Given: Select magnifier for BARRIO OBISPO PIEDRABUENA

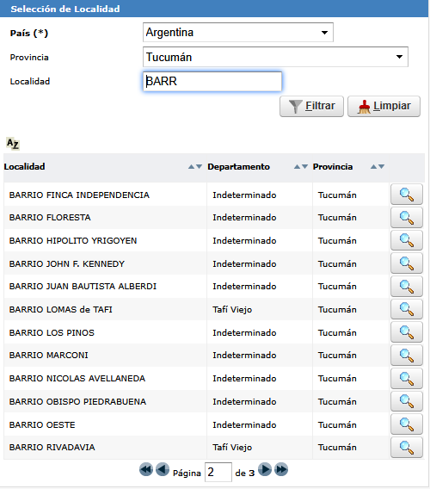Looking at the screenshot, I should point(407,401).
